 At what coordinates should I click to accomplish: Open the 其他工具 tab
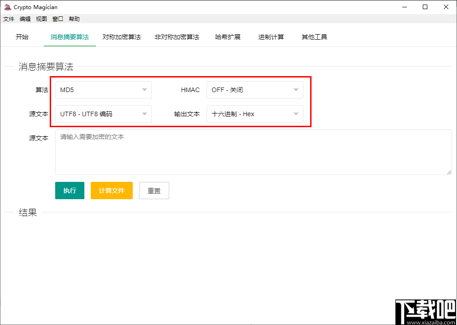[314, 36]
